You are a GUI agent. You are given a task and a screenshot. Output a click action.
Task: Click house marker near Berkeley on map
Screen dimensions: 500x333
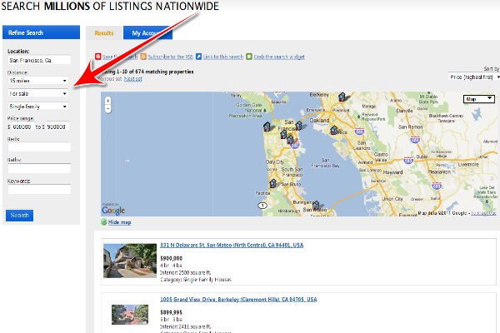(342, 98)
